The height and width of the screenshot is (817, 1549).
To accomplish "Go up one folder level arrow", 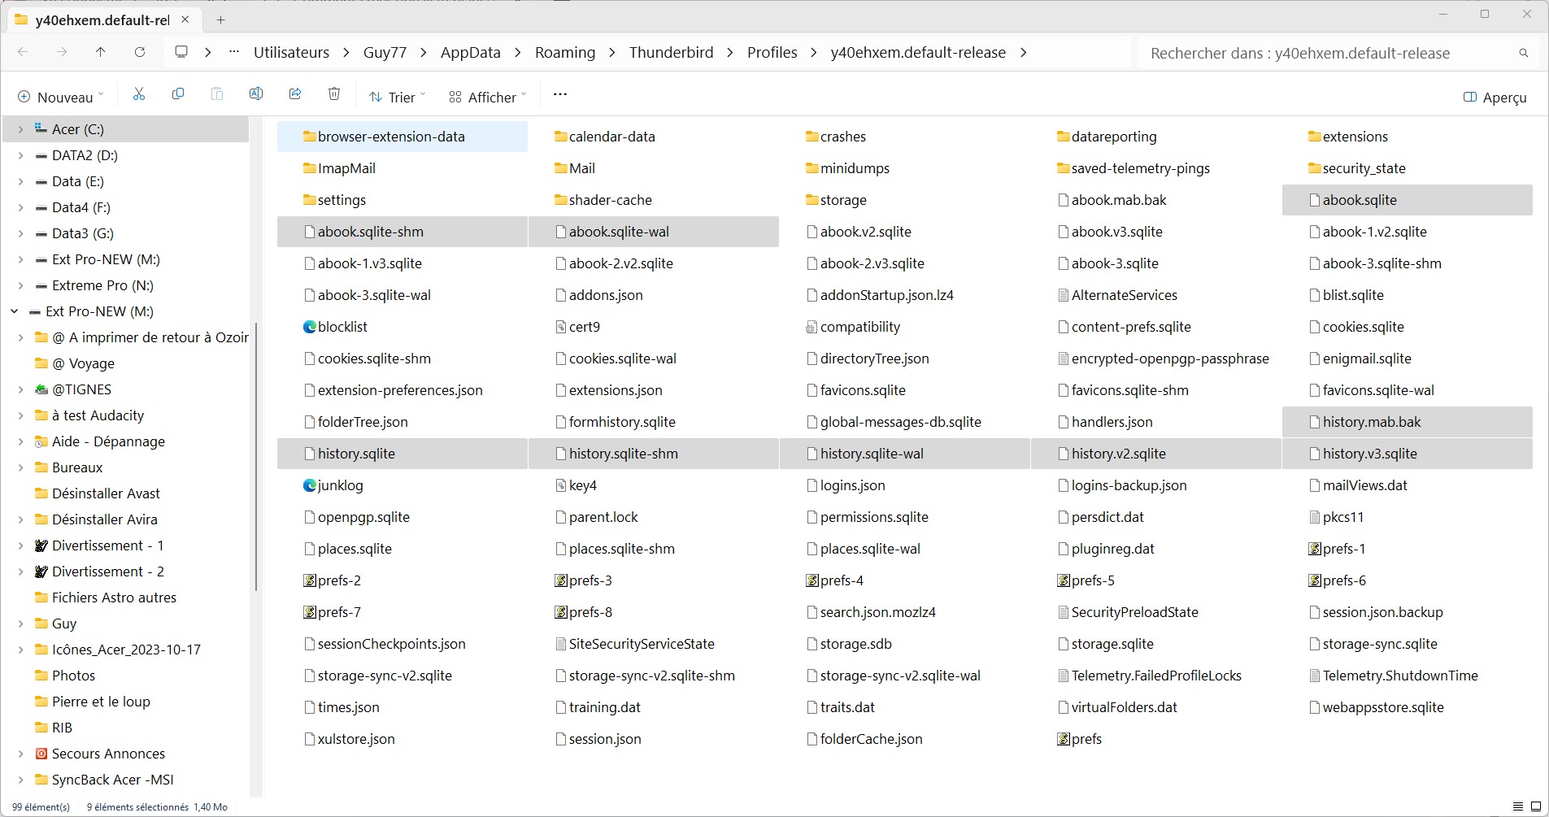I will pos(101,52).
